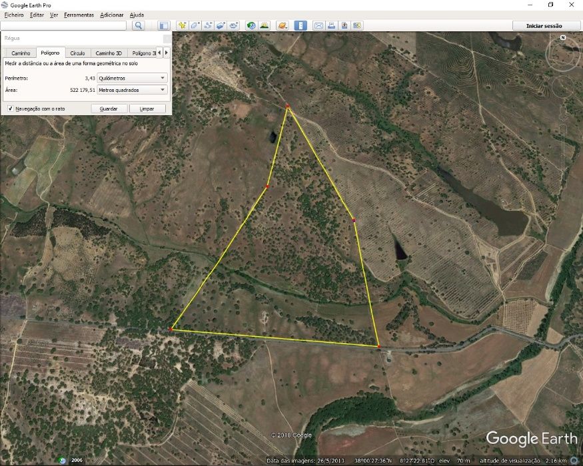Open the Quilómetros unit dropdown

click(132, 78)
